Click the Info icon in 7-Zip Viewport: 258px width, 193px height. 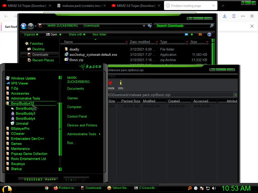tap(121, 85)
